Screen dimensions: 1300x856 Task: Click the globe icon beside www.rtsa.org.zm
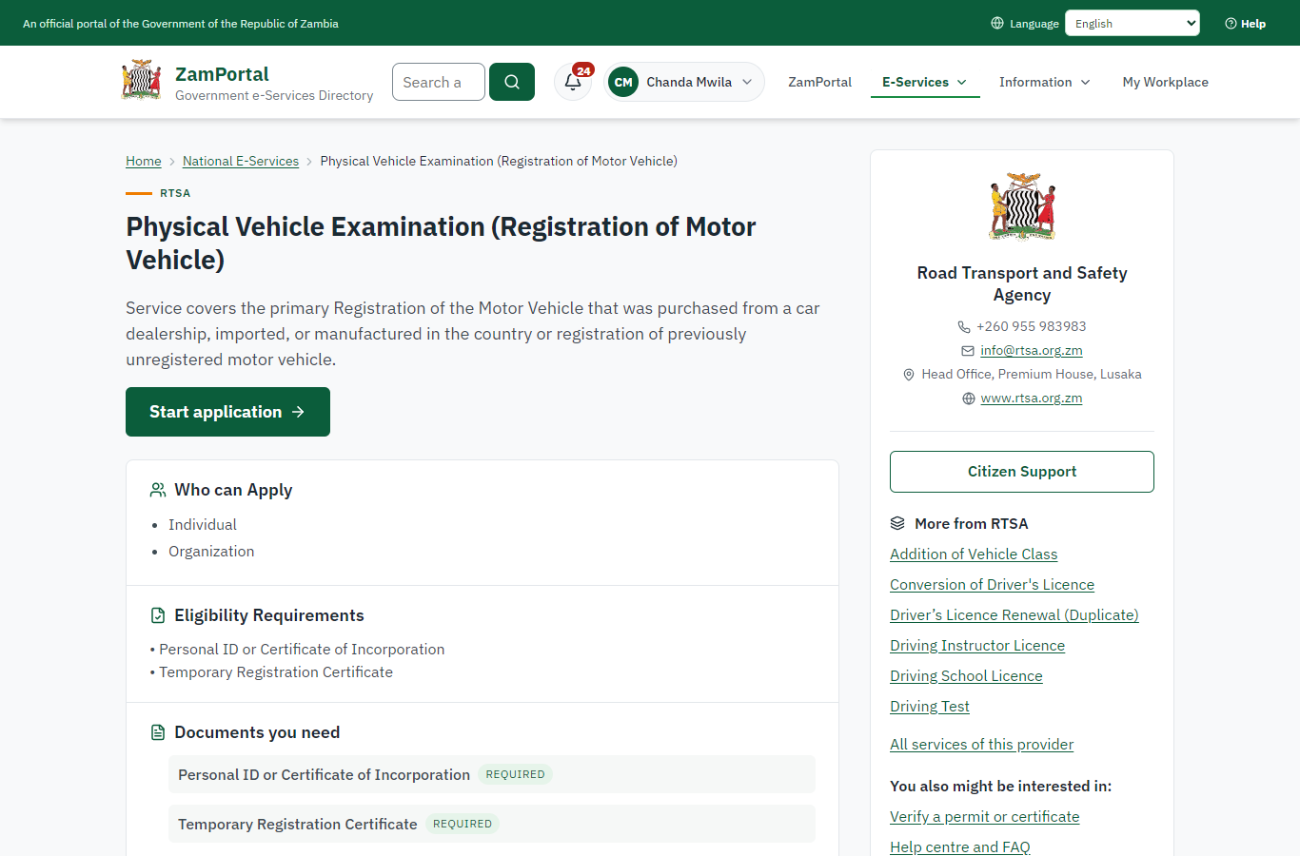969,399
